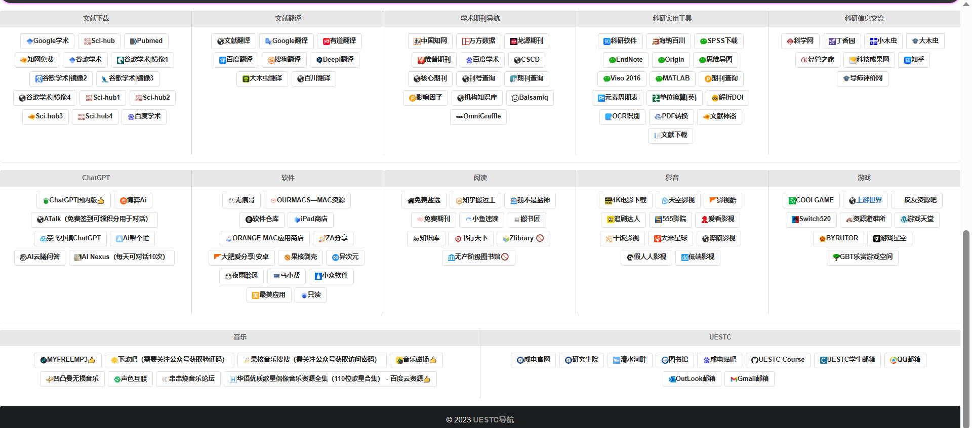Screen dimensions: 972x428
Task: Open Gmail邮箱 link
Action: 750,379
